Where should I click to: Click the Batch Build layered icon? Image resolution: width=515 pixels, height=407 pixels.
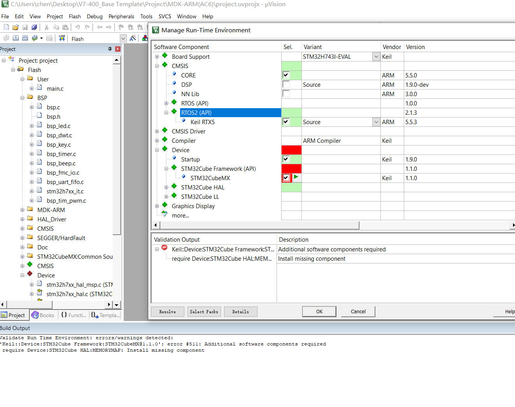click(x=35, y=38)
